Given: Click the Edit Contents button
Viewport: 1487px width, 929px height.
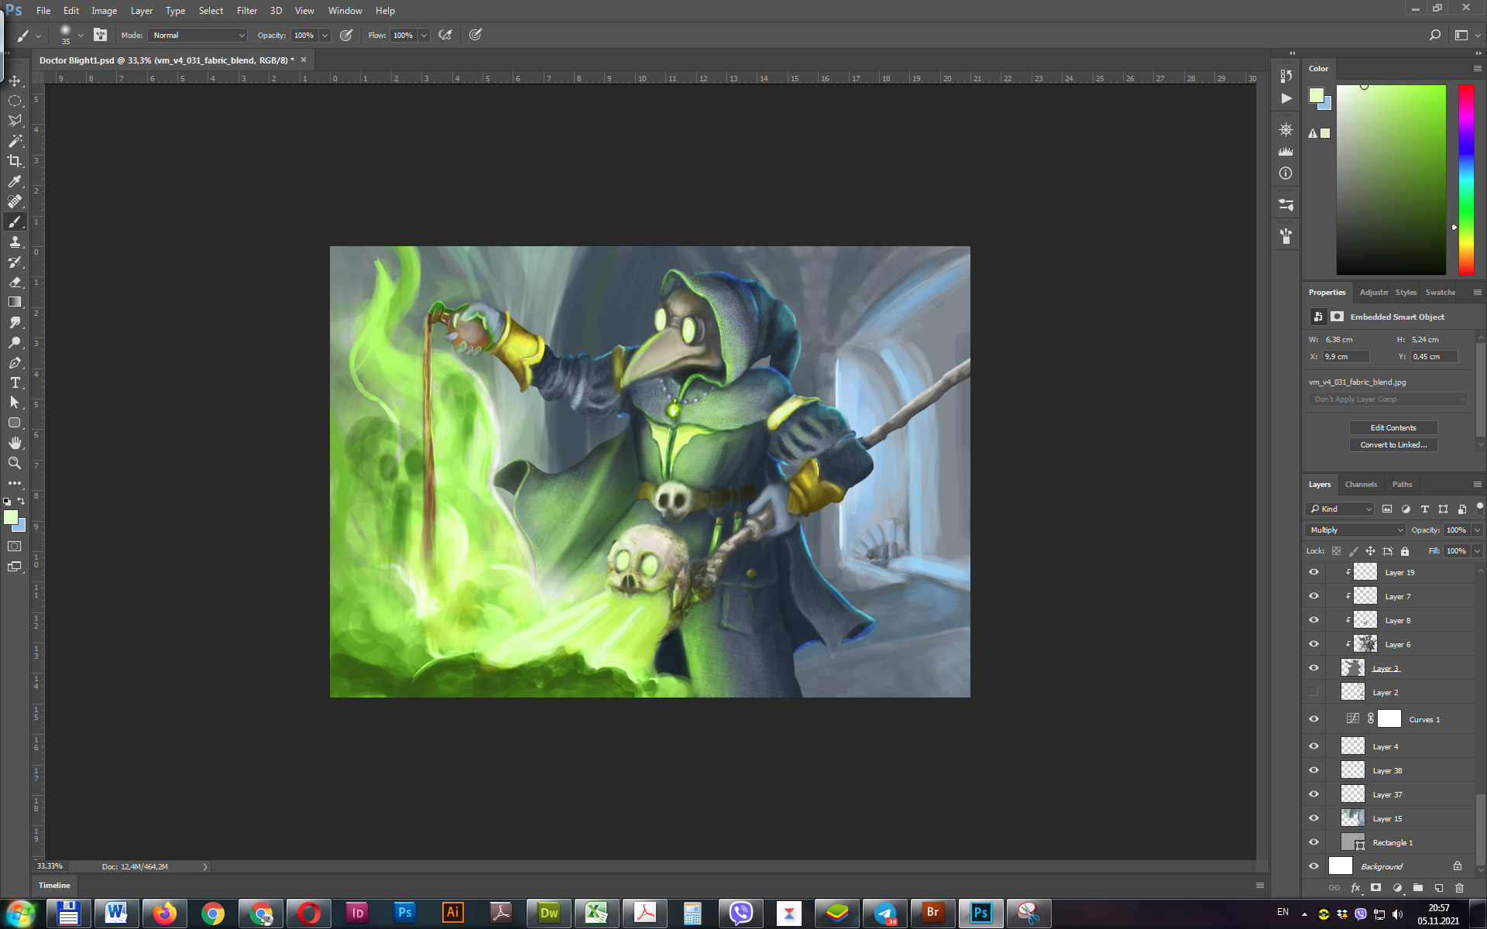Looking at the screenshot, I should pos(1393,428).
